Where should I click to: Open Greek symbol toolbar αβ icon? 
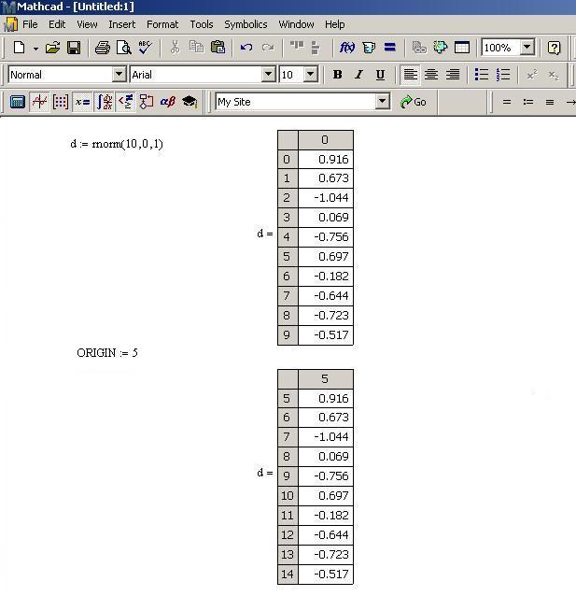[167, 102]
